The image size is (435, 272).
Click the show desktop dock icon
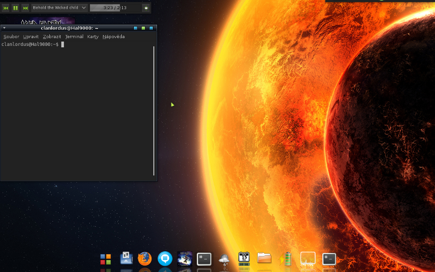tap(126, 258)
